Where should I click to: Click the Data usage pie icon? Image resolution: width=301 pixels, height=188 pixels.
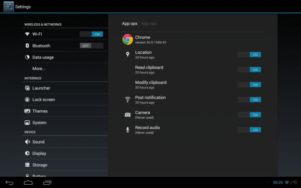[x=27, y=57]
